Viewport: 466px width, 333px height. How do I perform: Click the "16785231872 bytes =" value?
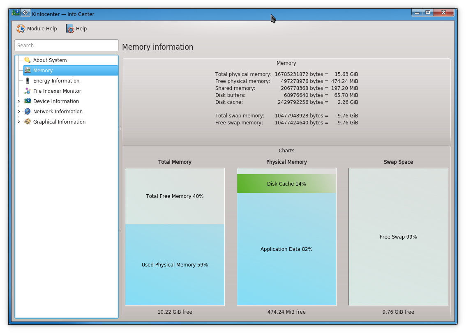(x=302, y=74)
